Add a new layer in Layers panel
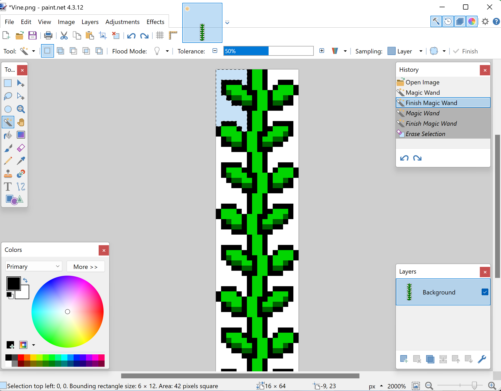501x391 pixels. pos(404,359)
